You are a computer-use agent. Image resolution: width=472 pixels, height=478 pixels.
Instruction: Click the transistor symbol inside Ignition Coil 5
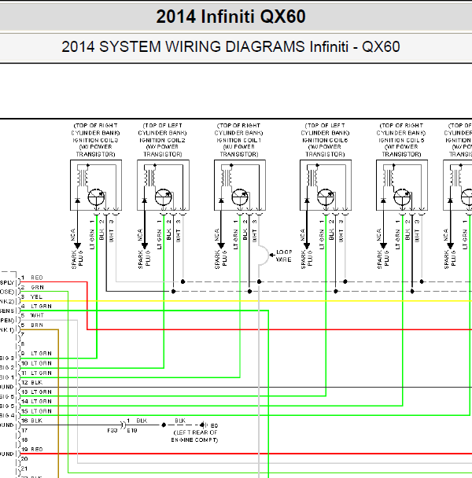pyautogui.click(x=402, y=197)
